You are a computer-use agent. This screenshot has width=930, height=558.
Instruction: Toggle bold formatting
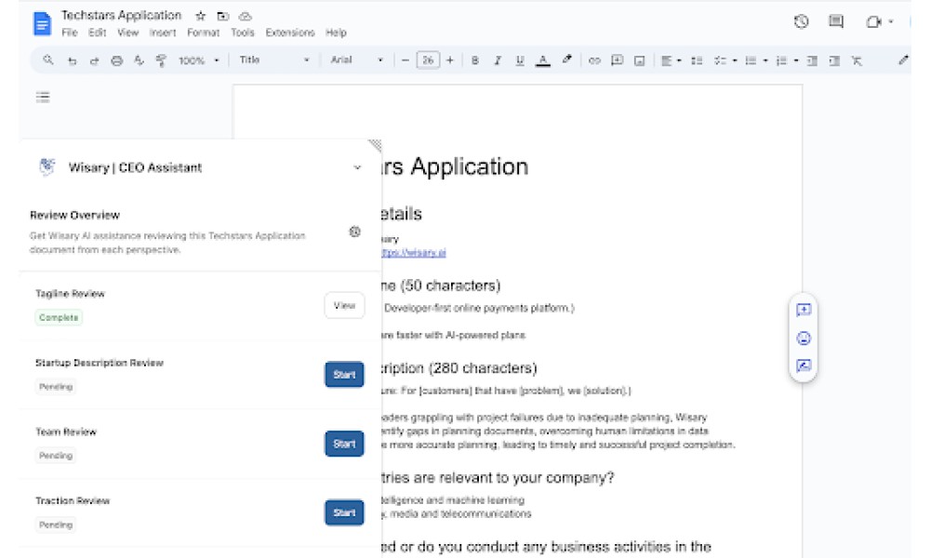pos(475,60)
